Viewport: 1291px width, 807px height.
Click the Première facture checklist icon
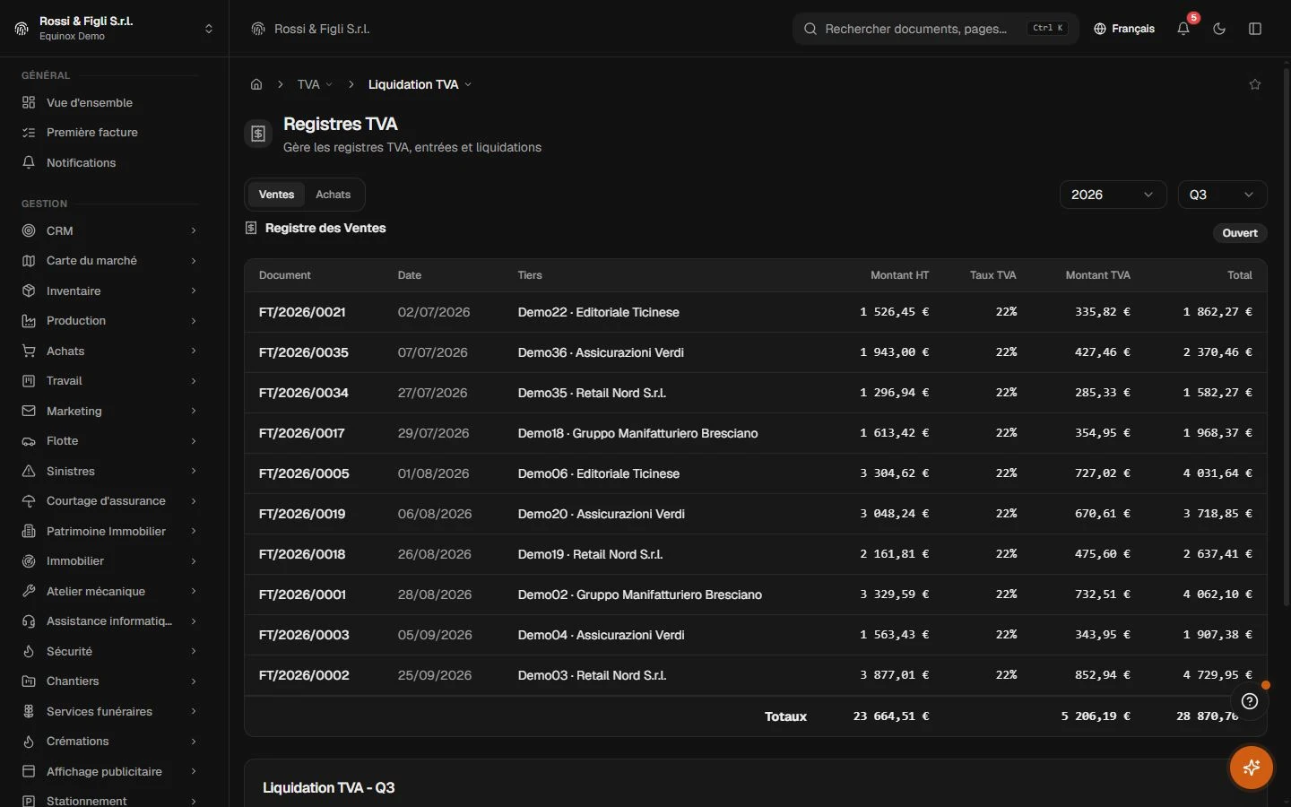tap(29, 133)
